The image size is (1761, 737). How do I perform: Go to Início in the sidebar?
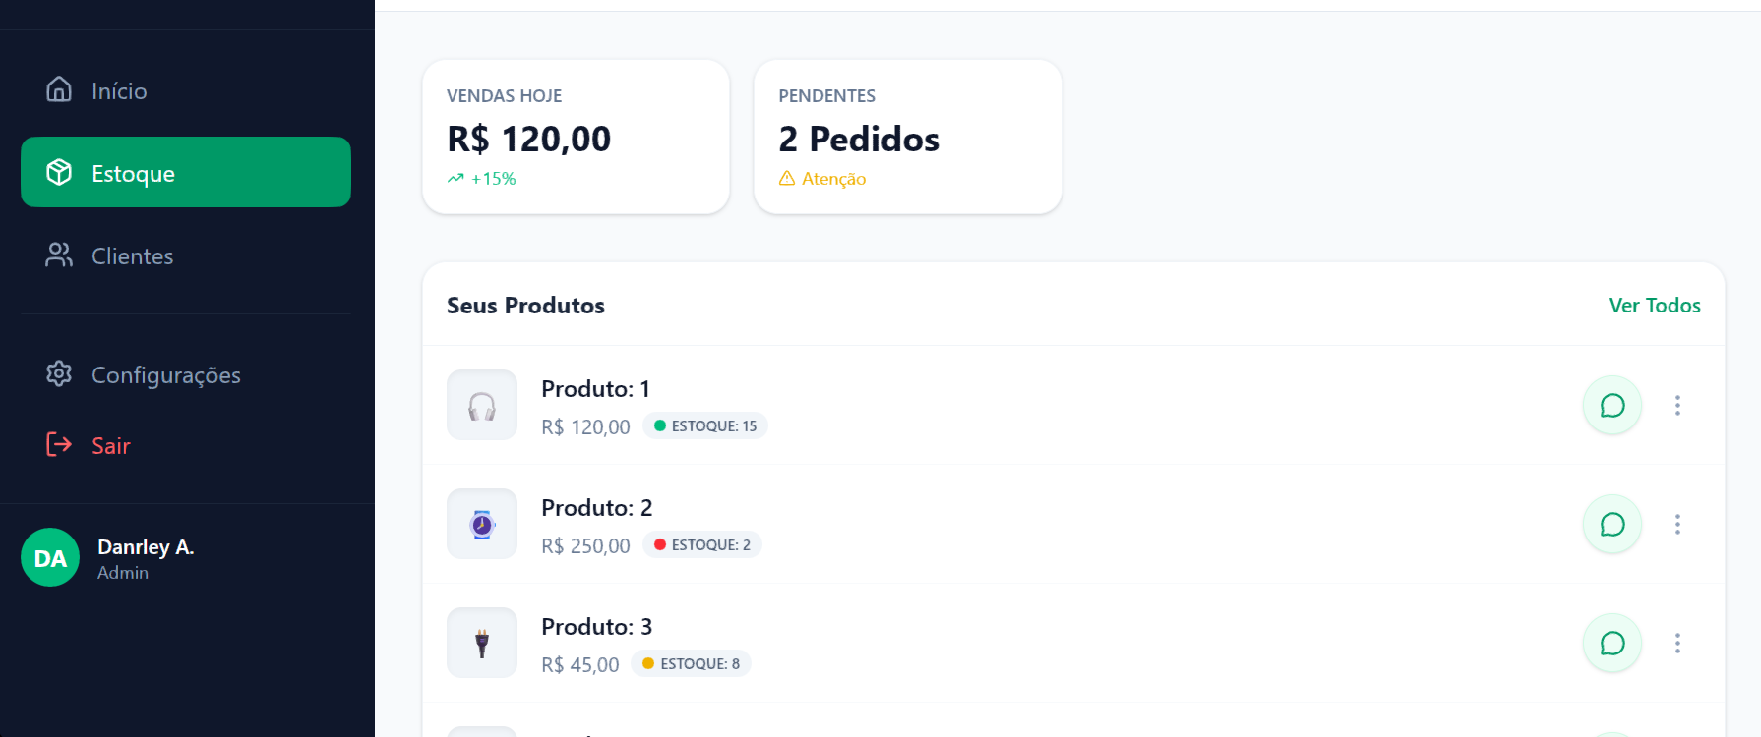[118, 90]
